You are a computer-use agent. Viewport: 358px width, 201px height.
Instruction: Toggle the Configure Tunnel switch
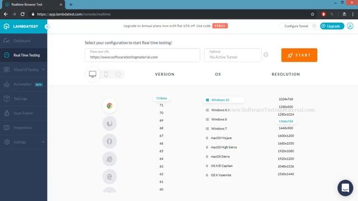coord(314,26)
